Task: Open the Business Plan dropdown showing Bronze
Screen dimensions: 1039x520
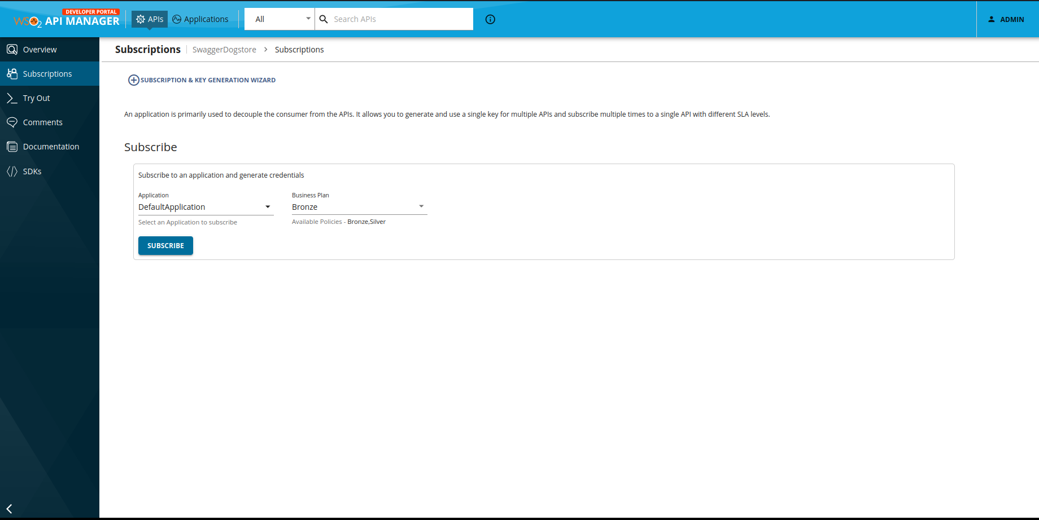Action: (360, 207)
